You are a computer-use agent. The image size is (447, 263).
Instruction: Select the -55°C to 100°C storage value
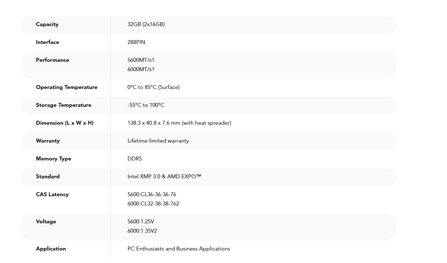coord(146,105)
